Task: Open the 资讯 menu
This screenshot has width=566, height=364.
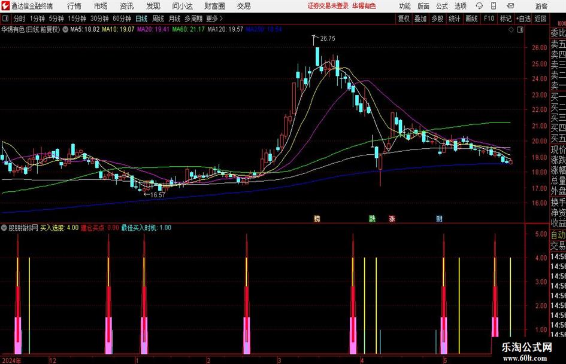Action: (127, 6)
